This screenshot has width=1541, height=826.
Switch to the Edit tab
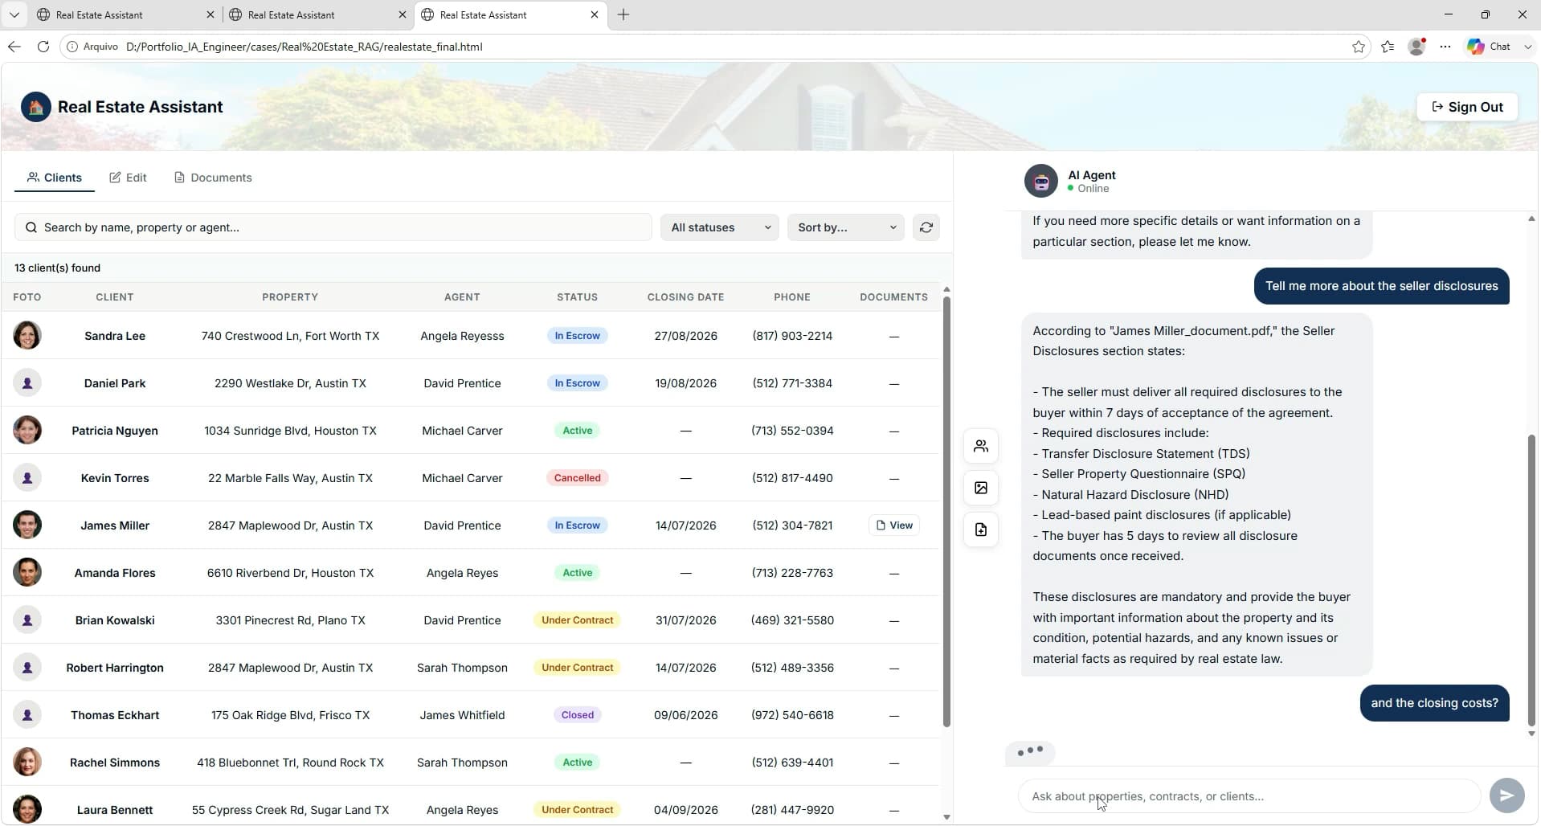point(129,178)
